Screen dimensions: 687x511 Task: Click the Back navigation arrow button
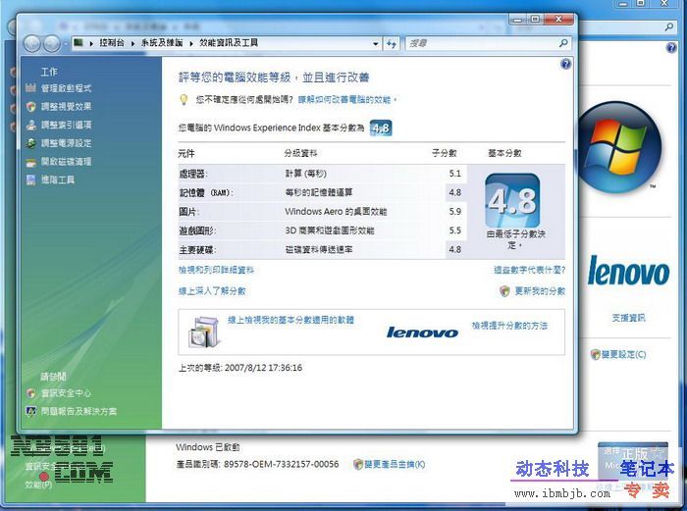pyautogui.click(x=31, y=43)
